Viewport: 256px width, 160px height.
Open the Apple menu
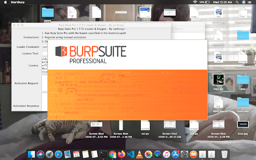[5, 2]
